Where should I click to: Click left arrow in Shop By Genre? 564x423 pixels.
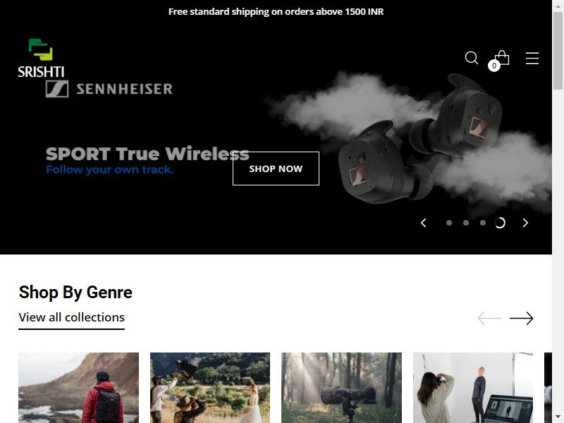point(489,319)
